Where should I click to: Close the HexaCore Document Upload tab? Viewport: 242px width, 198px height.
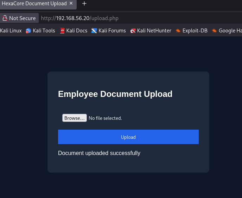click(71, 3)
